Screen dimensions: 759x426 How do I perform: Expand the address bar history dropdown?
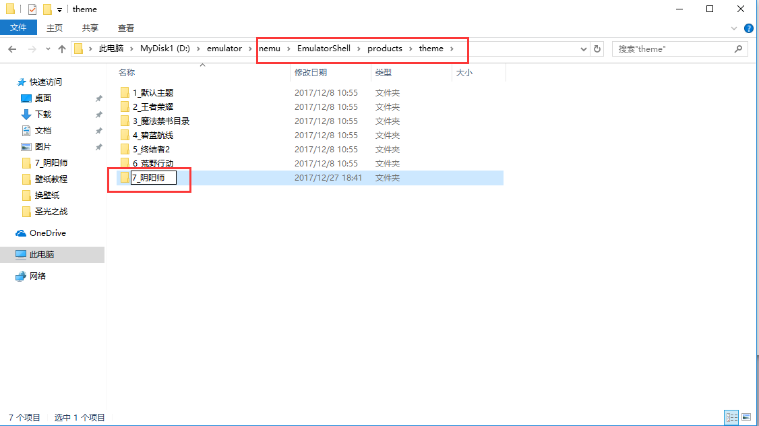[x=584, y=49]
